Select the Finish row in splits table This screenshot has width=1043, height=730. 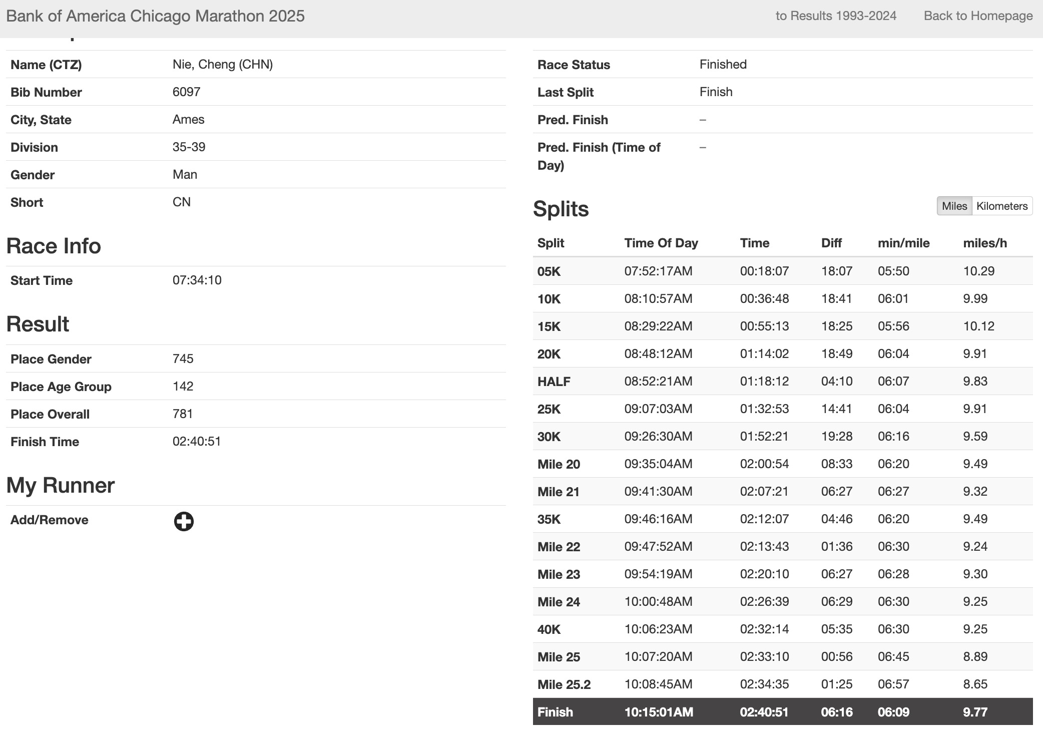pyautogui.click(x=782, y=711)
